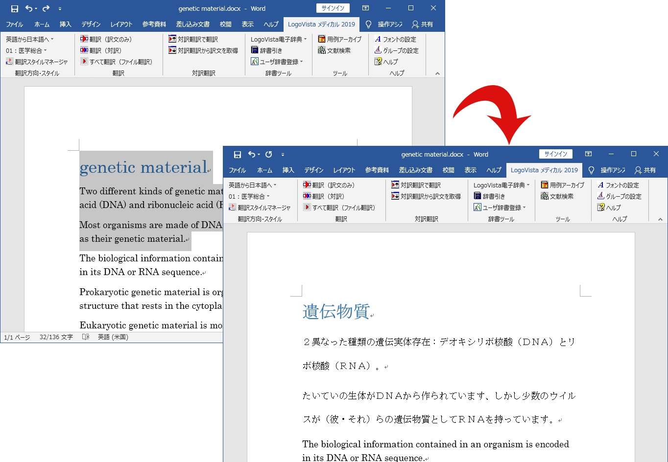Switch to 表示 tab in front window
Viewport: 668px width, 462px height.
[x=471, y=170]
